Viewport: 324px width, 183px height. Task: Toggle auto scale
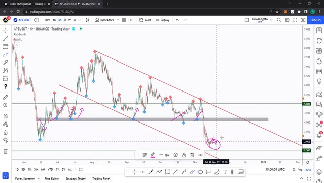pyautogui.click(x=308, y=169)
